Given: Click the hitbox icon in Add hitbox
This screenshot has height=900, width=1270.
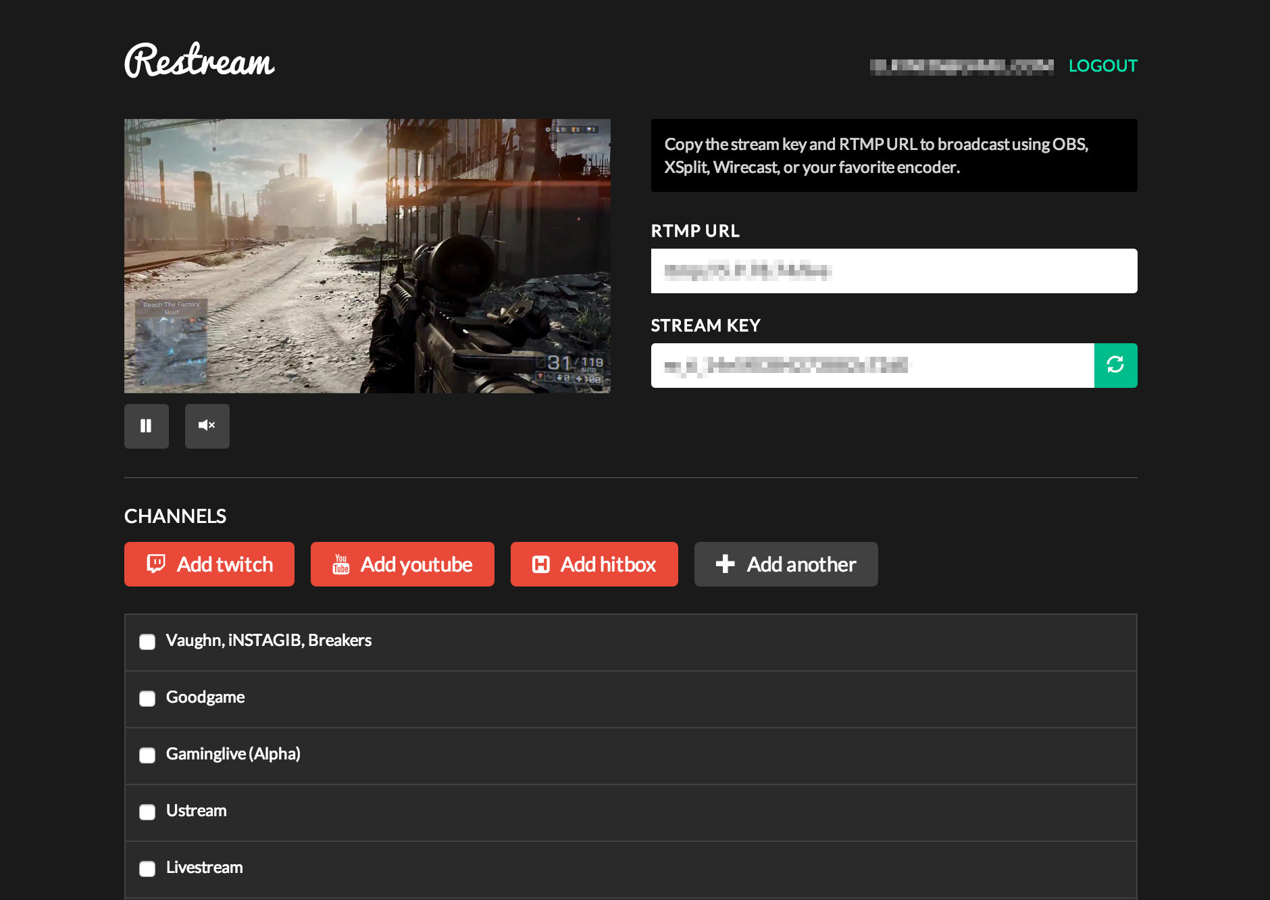Looking at the screenshot, I should 541,564.
